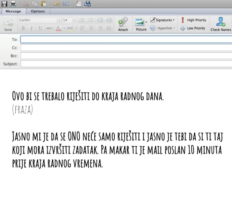Select the Message tab
The image size is (232, 199).
13,11
